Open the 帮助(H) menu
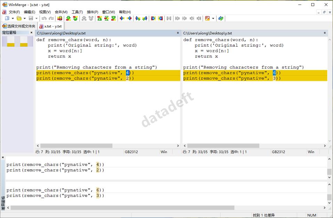This screenshot has width=333, height=218. coord(125,12)
